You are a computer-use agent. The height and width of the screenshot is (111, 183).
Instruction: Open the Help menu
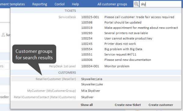75,4
